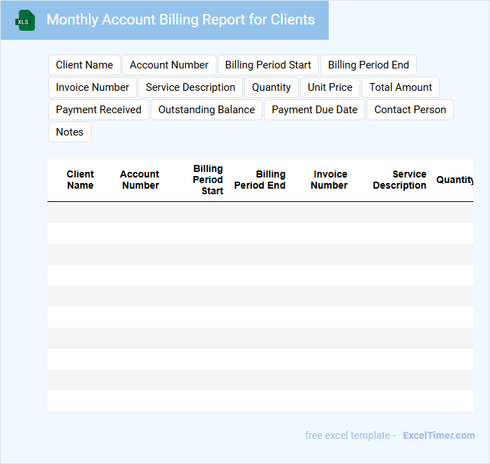
Task: Click the Total Amount tag
Action: tap(401, 87)
